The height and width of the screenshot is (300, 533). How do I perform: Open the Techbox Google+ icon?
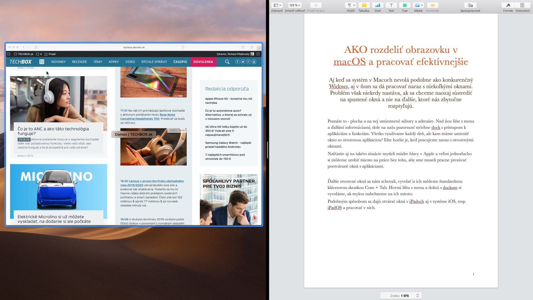pos(248,62)
